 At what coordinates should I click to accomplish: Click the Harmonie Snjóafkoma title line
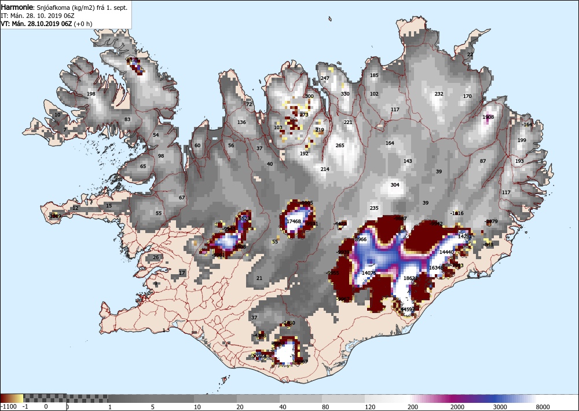click(x=64, y=8)
